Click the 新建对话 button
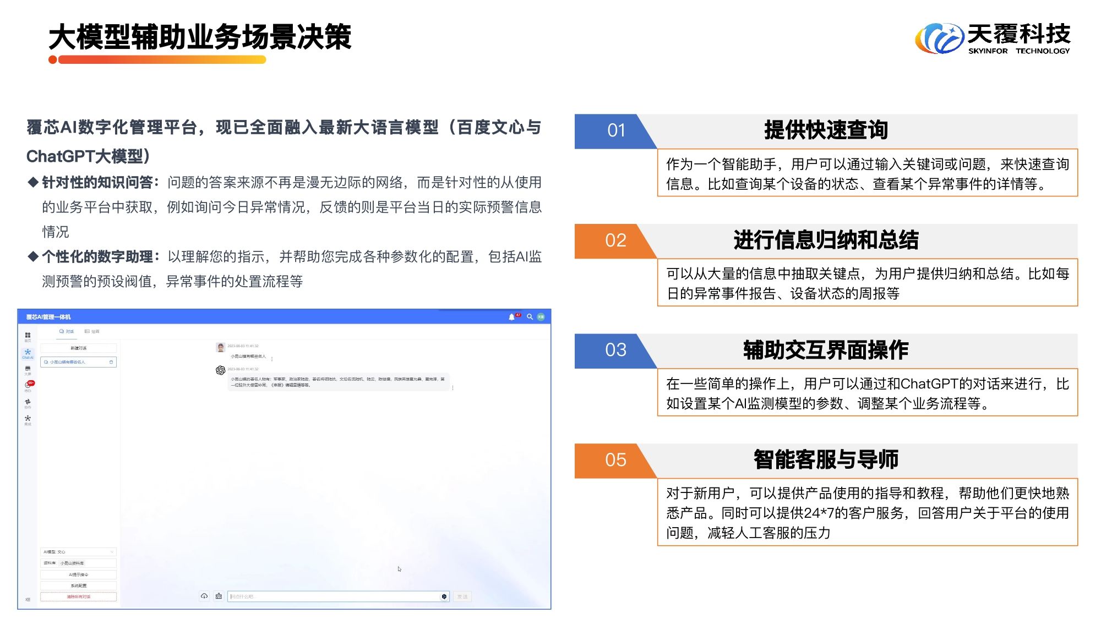Viewport: 1101px width, 619px height. pos(79,348)
